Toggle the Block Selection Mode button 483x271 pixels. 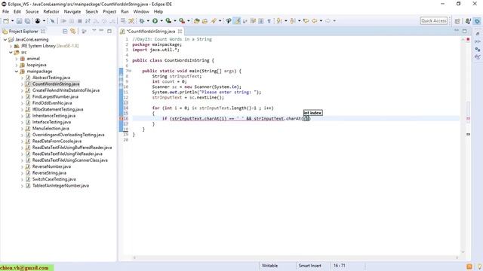260,21
